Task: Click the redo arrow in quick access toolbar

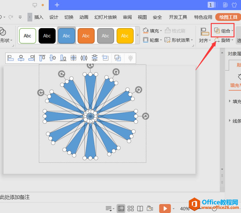Action: point(11,17)
